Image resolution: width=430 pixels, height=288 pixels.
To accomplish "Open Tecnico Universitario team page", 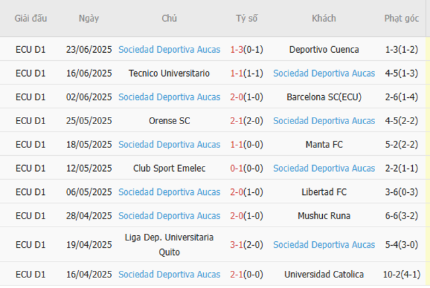I will (x=169, y=73).
